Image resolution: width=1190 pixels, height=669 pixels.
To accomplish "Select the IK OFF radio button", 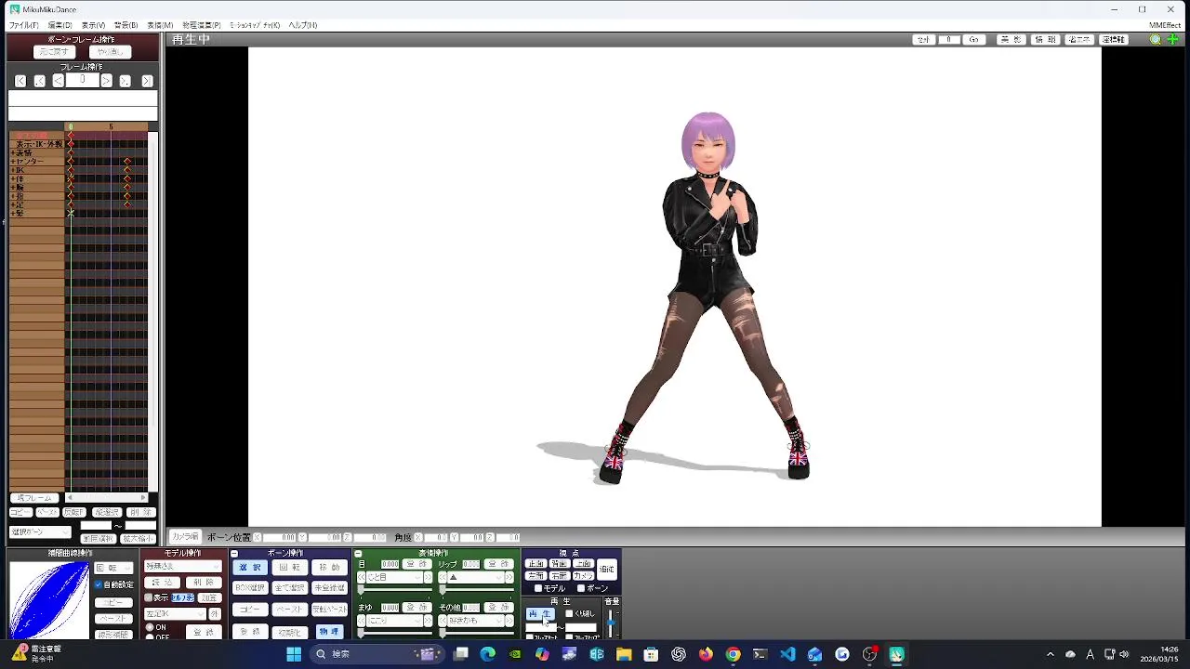I will (150, 636).
